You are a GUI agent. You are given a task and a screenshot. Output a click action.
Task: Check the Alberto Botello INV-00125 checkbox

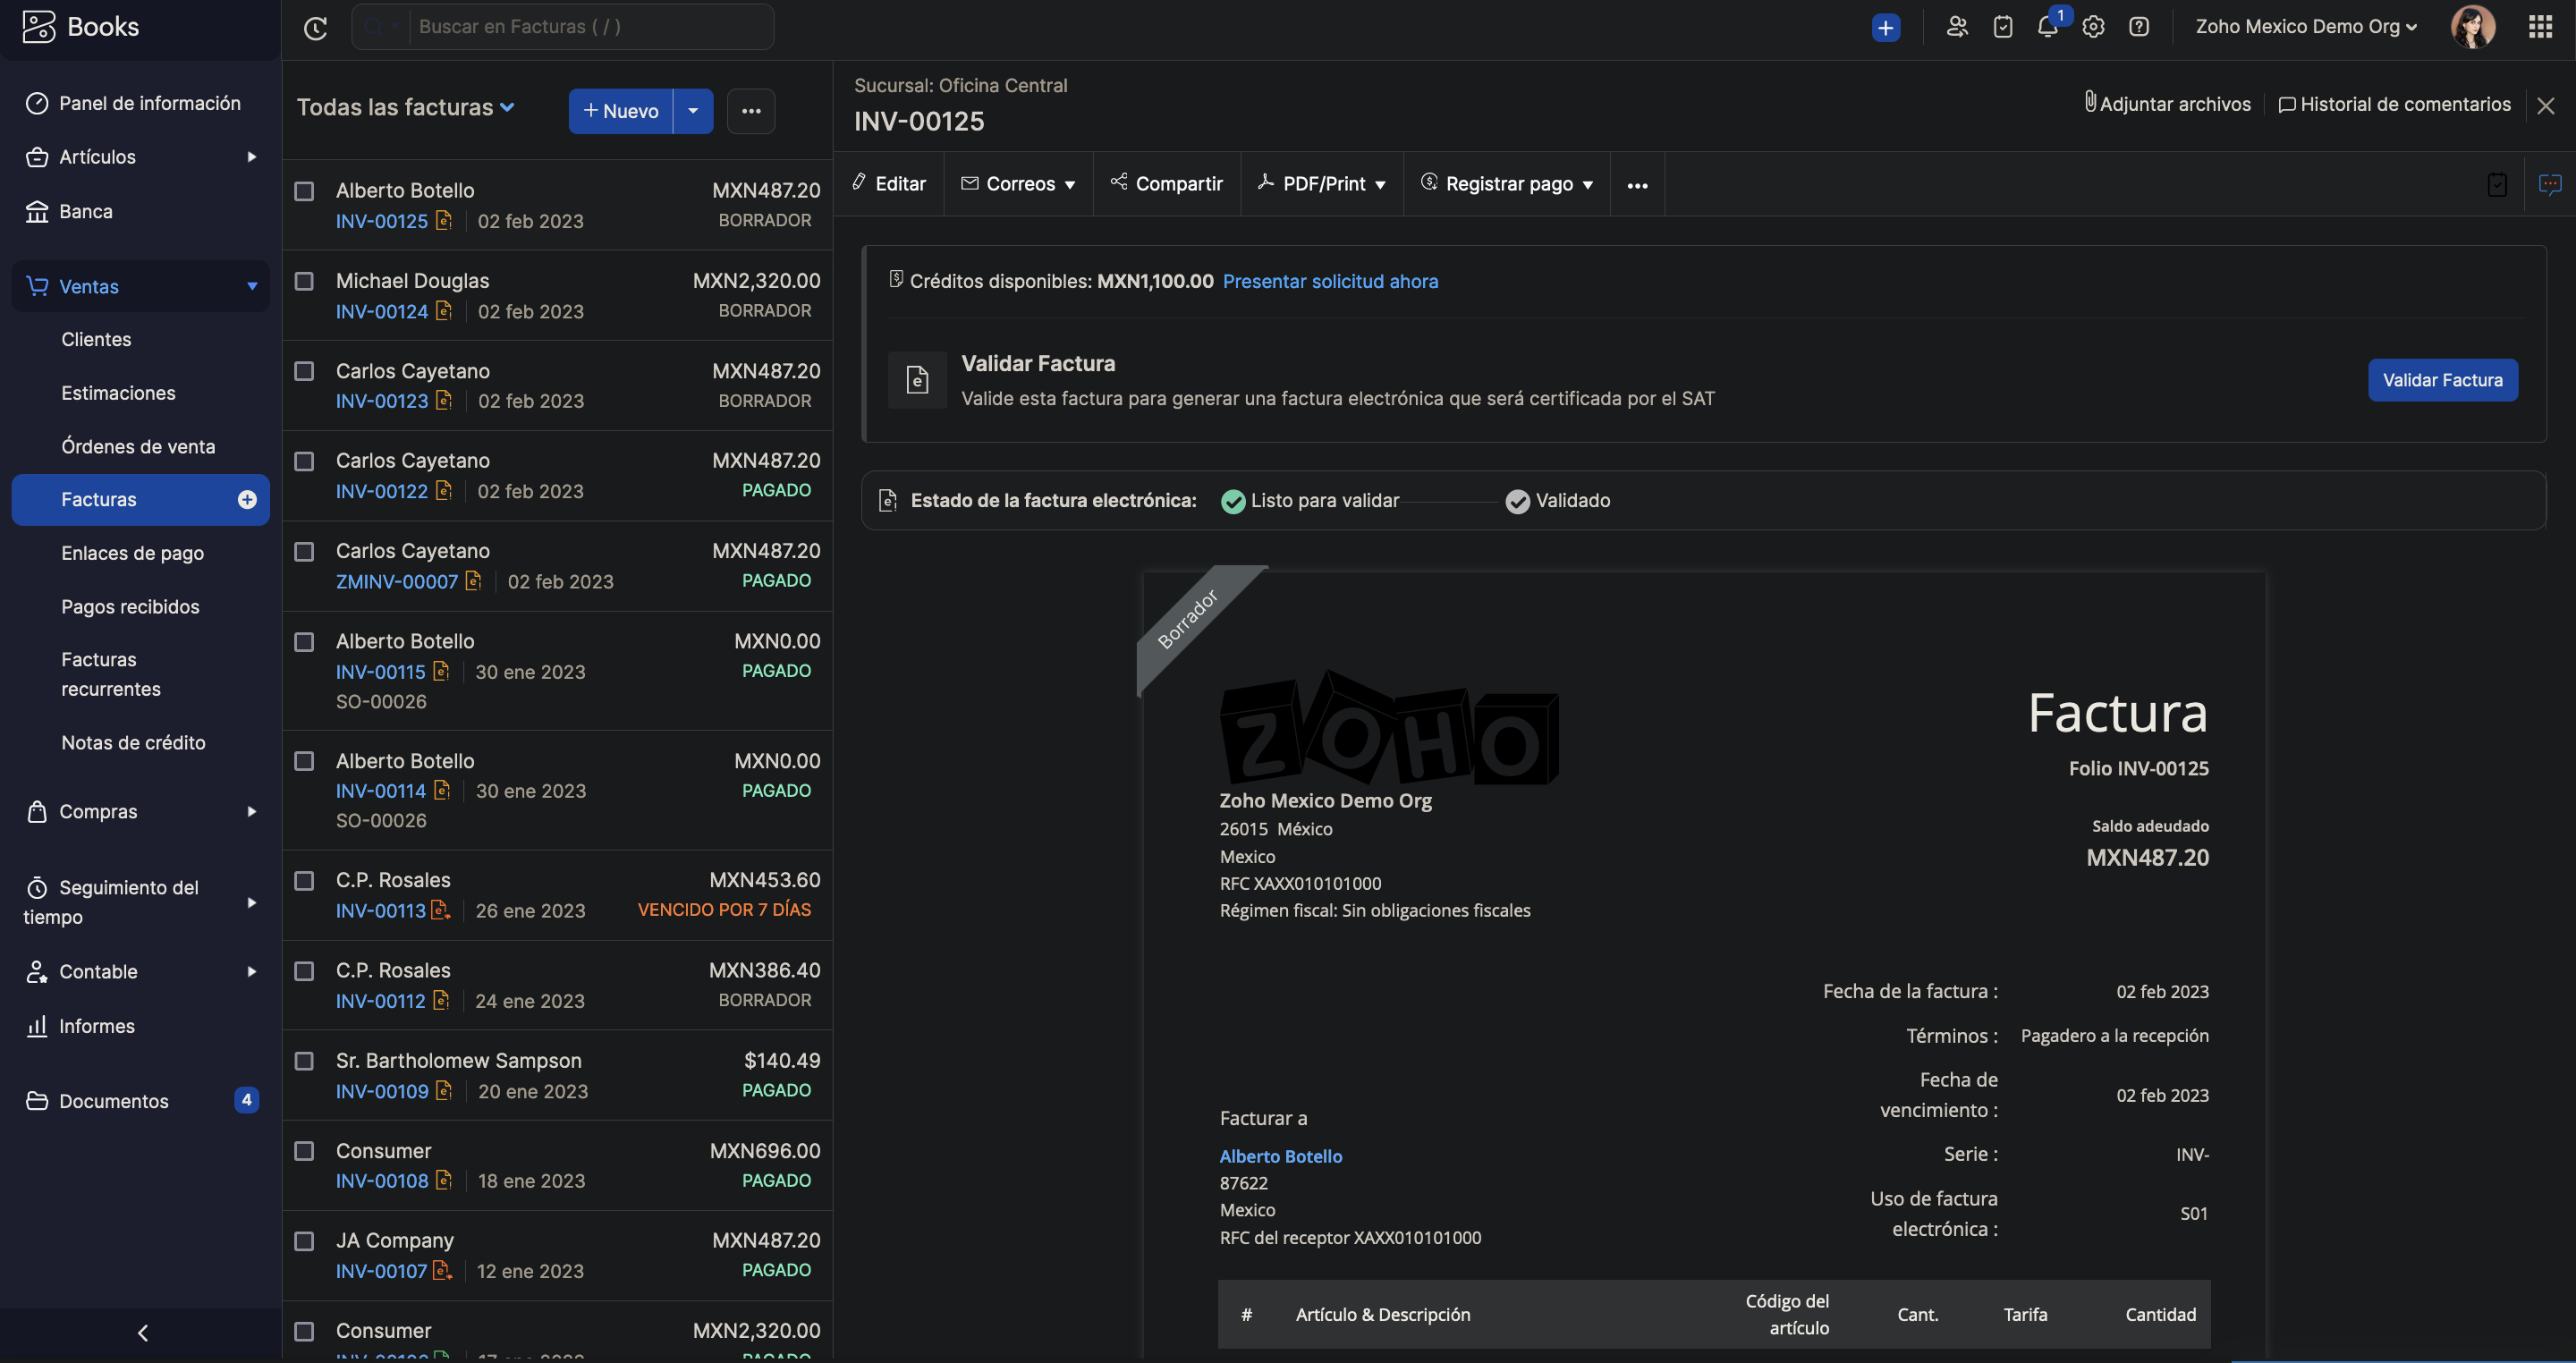[304, 190]
